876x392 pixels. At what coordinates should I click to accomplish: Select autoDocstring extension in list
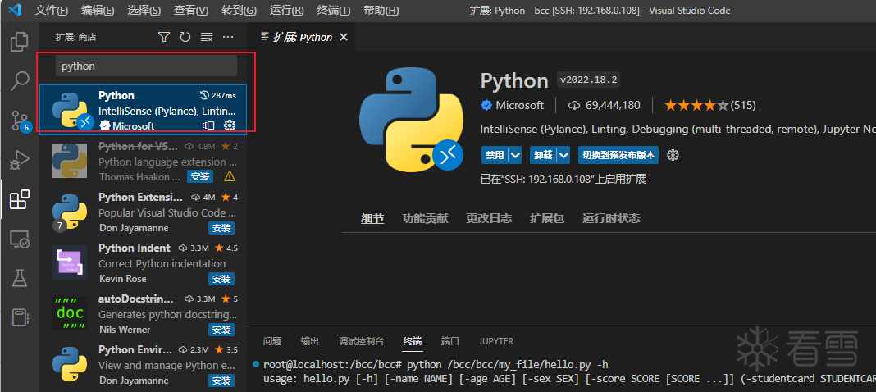point(143,314)
